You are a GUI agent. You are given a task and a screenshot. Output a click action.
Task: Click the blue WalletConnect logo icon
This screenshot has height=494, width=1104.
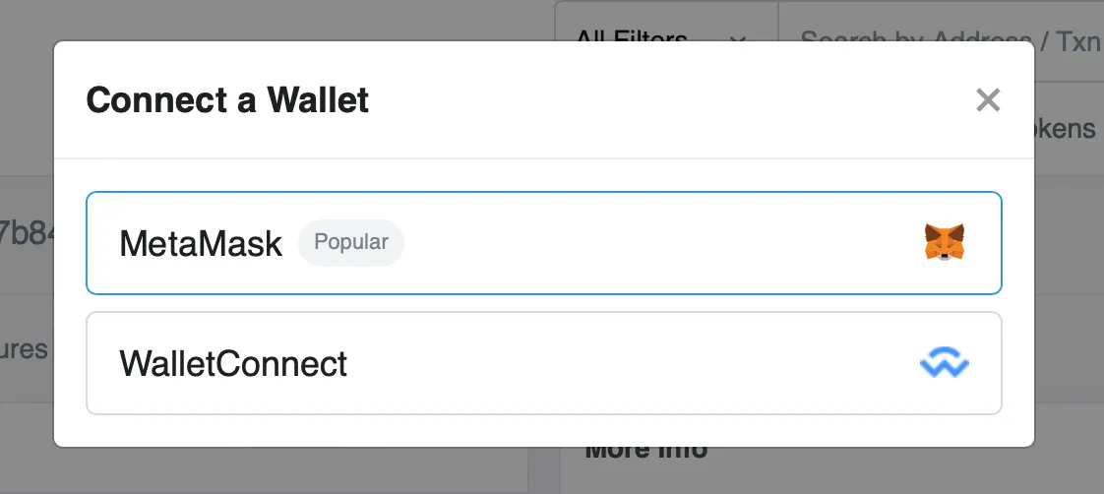click(944, 365)
